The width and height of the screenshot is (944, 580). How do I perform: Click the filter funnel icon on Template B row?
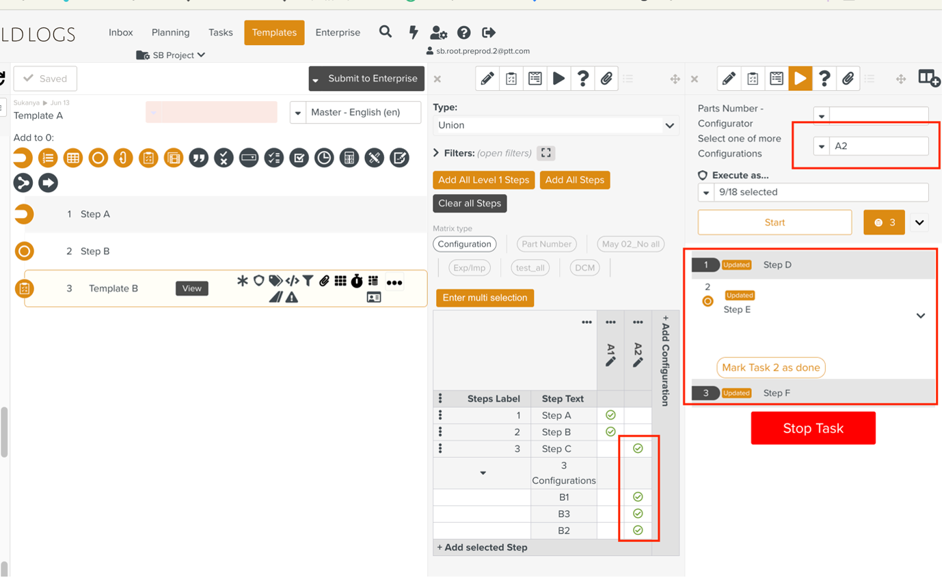coord(308,280)
